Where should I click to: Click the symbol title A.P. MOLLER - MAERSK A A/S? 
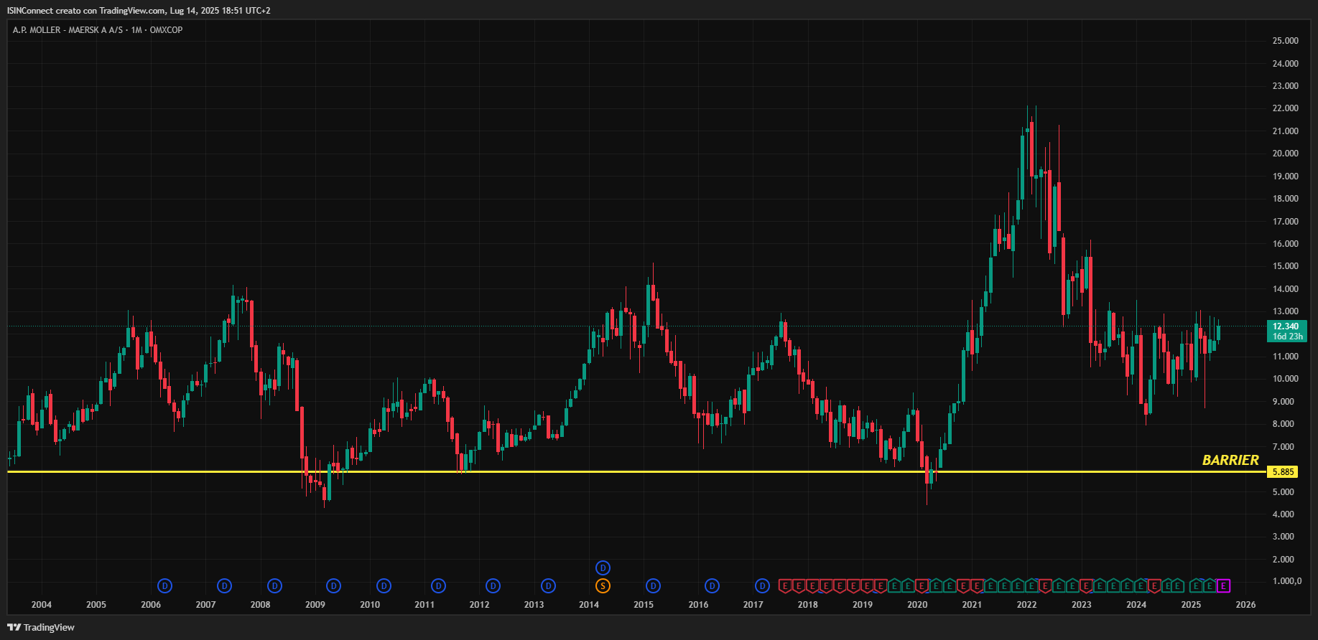point(68,30)
